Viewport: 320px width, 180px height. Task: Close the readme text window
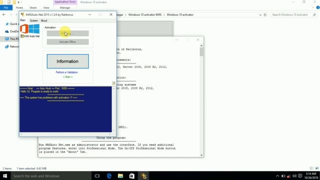coord(198,39)
